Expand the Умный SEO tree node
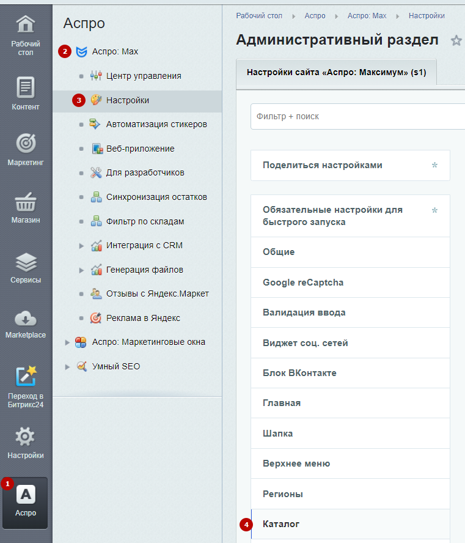The height and width of the screenshot is (543, 465). (x=67, y=367)
